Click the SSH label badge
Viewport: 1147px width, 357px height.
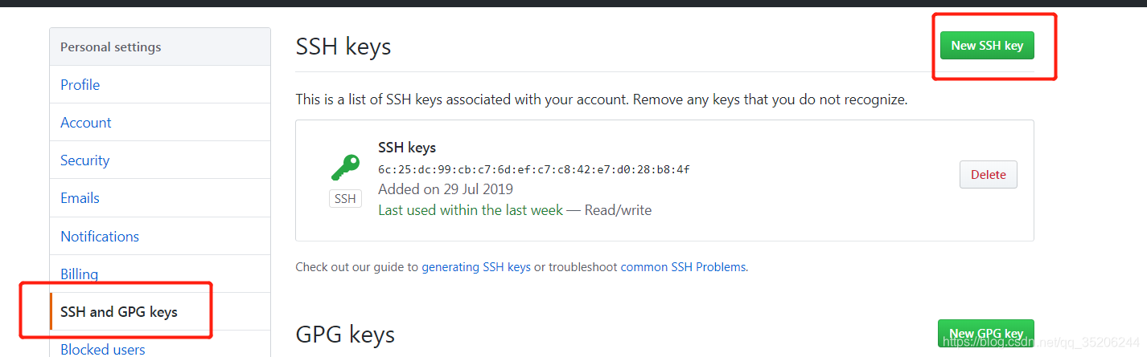click(345, 198)
